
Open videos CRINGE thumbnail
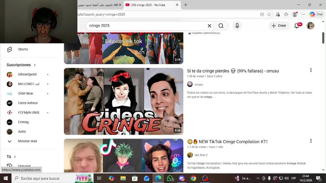click(x=123, y=101)
